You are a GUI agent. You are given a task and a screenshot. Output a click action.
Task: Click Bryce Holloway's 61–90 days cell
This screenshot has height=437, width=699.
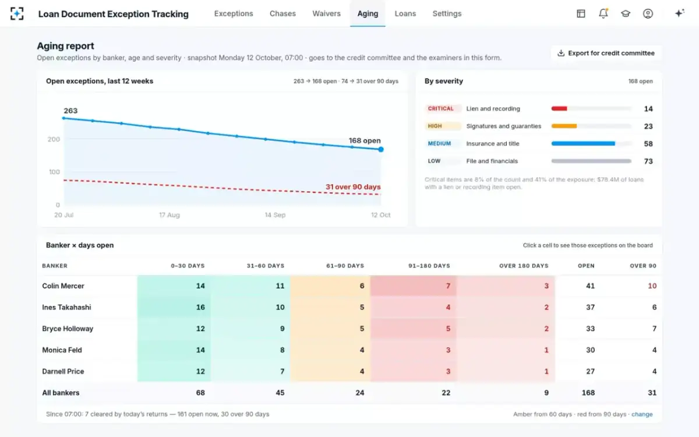click(330, 329)
